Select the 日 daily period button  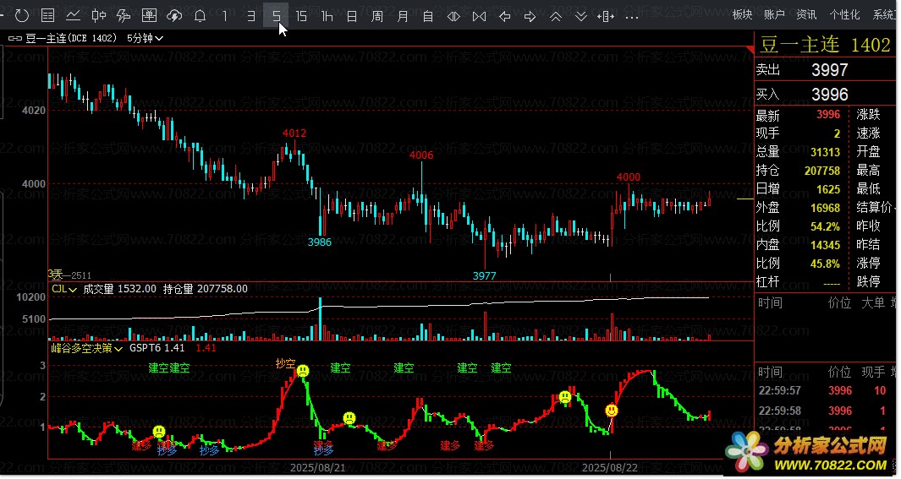(x=352, y=16)
